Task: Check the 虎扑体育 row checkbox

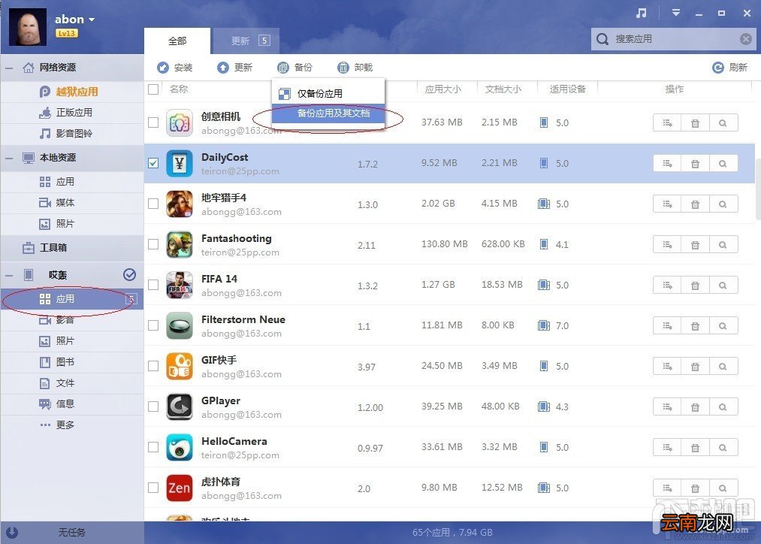Action: (x=153, y=488)
